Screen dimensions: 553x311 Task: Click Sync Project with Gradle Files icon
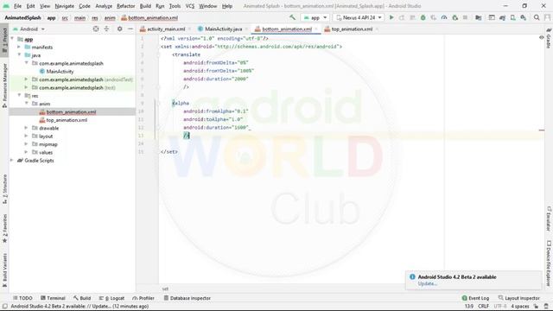[502, 17]
